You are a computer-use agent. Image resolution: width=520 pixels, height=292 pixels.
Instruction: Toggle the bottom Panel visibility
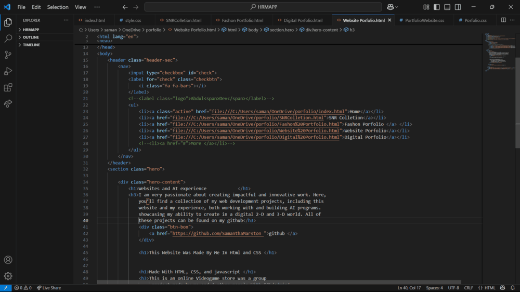pos(447,7)
